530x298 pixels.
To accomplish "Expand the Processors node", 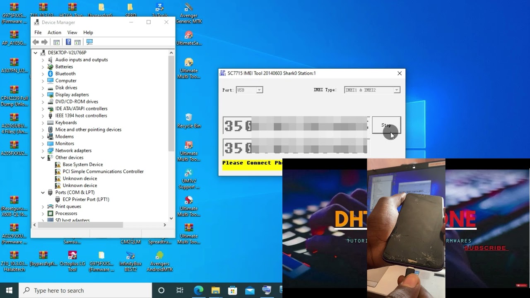I will 43,214.
